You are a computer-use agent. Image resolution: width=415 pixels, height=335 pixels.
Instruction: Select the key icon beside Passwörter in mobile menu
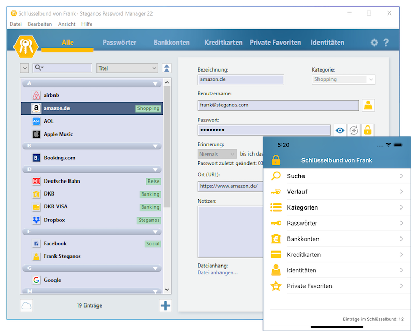point(275,223)
